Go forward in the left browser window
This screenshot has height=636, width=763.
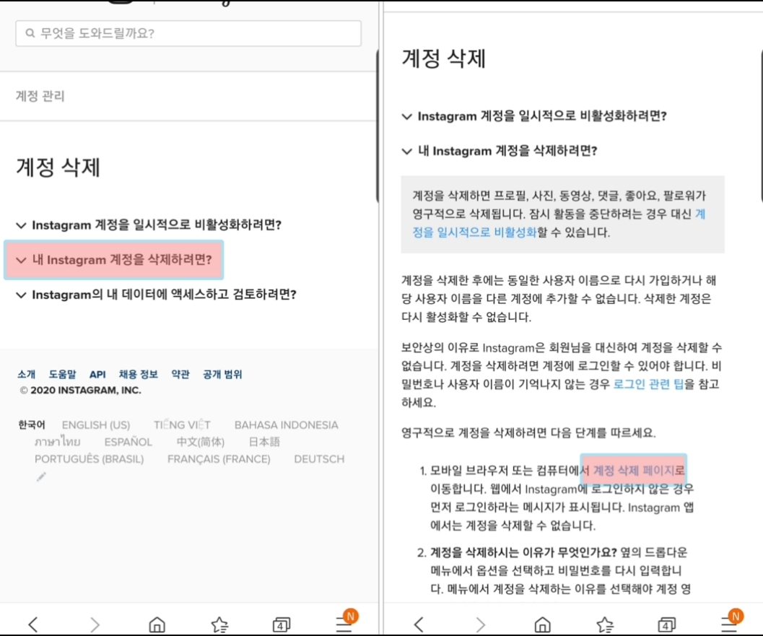[x=95, y=624]
